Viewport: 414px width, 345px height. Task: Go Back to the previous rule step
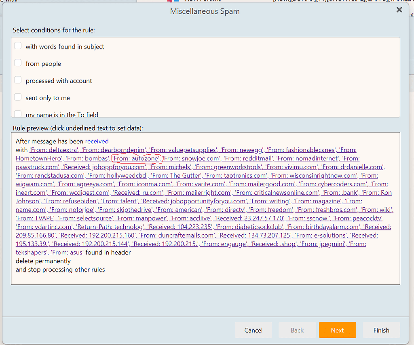pyautogui.click(x=297, y=330)
